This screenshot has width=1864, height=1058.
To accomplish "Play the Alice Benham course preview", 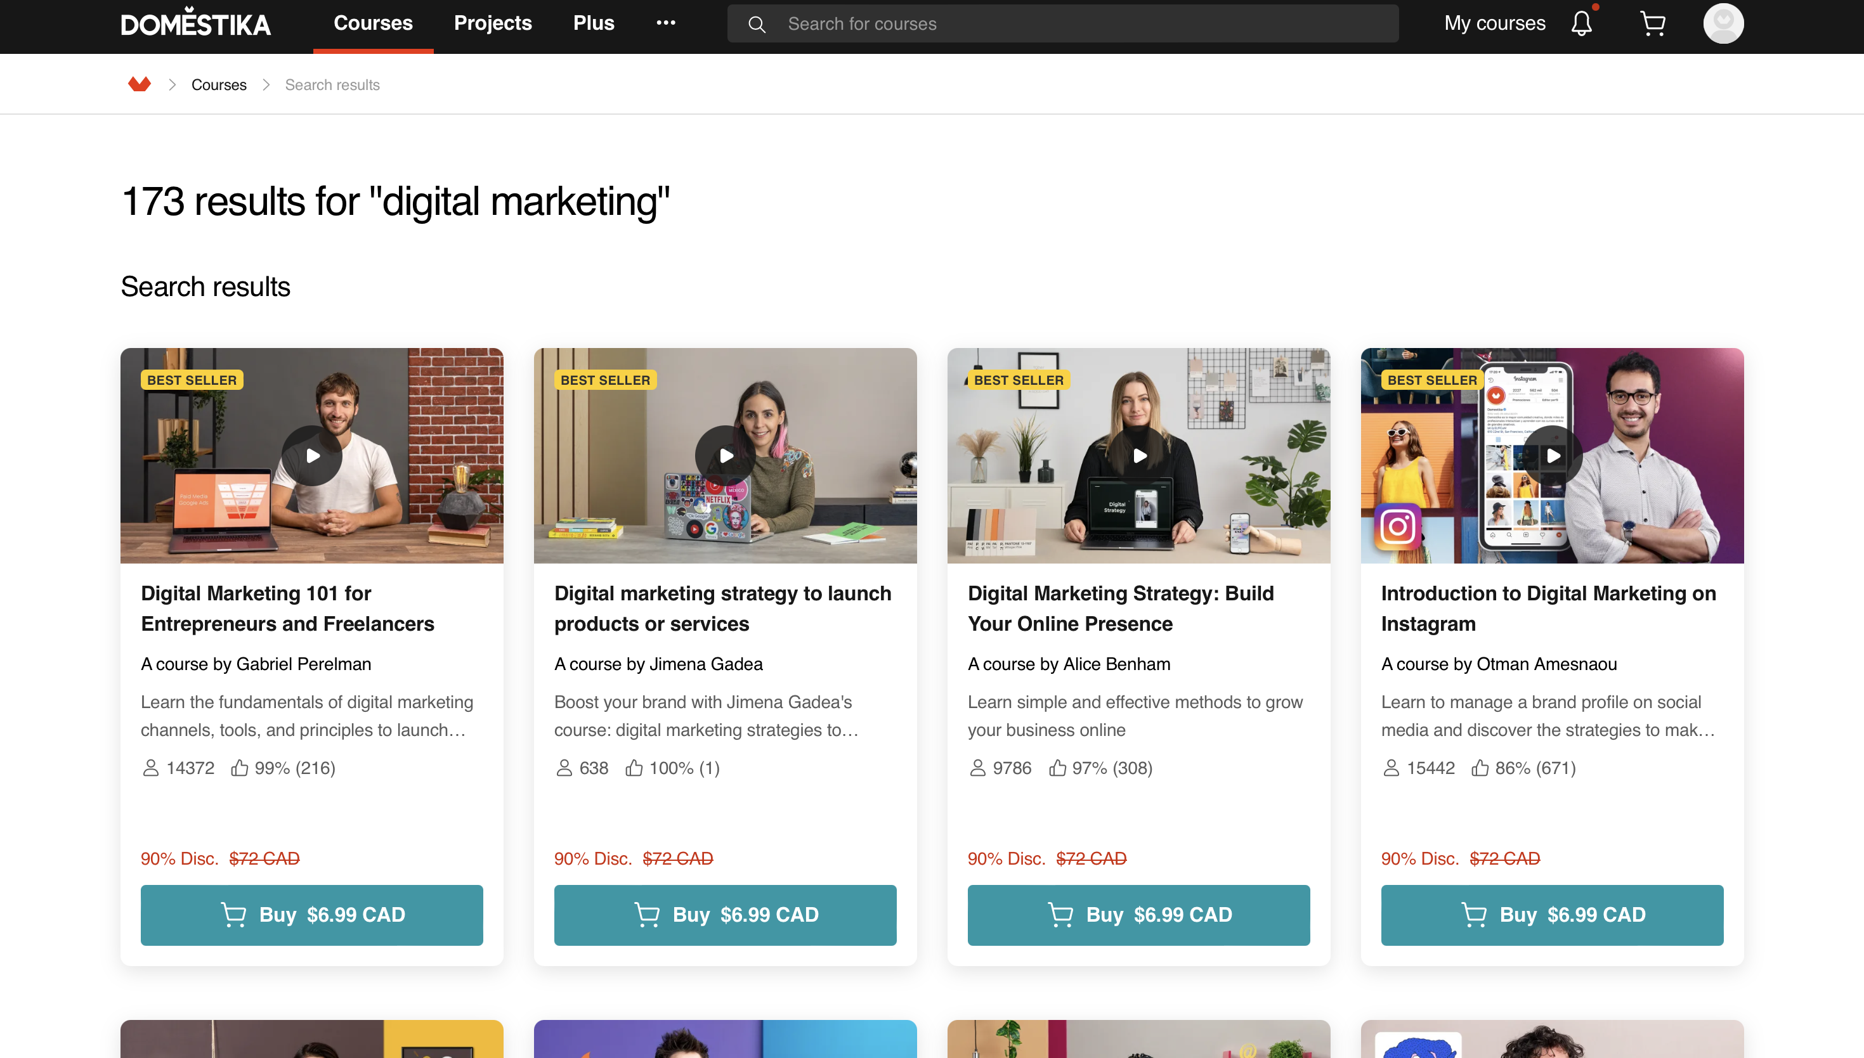I will [x=1138, y=456].
